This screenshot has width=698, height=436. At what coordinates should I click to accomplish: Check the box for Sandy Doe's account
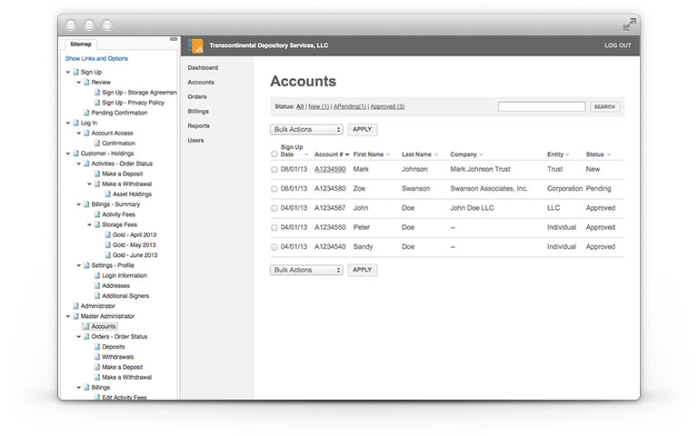click(274, 247)
